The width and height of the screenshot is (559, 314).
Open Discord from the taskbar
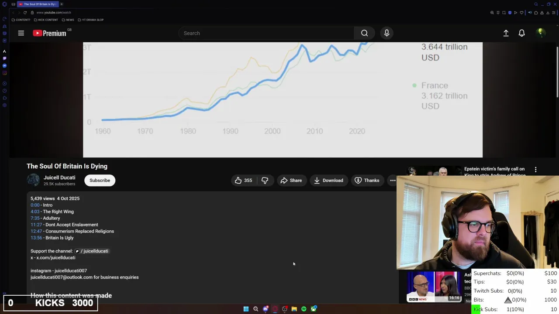266,309
